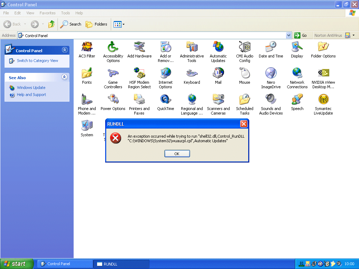The width and height of the screenshot is (359, 269).
Task: Open NVIDIA nView Desktop Manager icon
Action: tap(323, 73)
